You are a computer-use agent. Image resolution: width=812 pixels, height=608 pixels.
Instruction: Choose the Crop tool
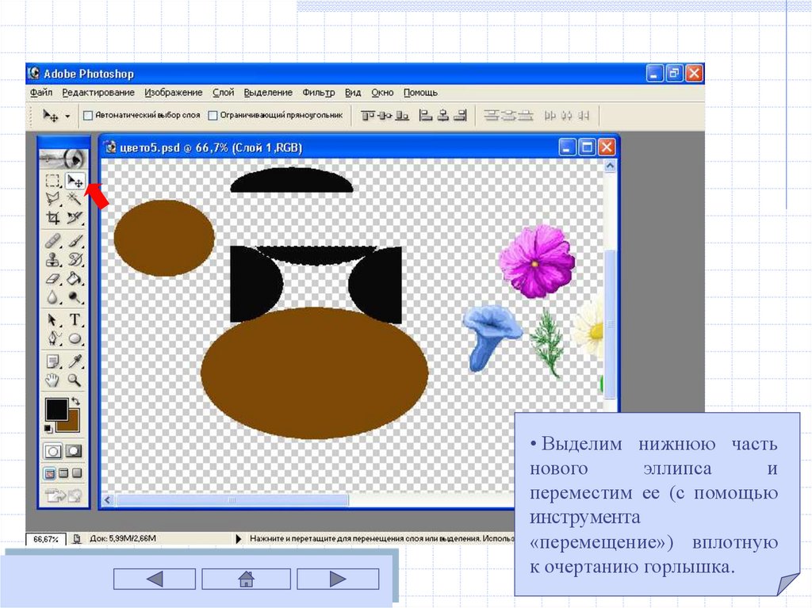[x=53, y=217]
